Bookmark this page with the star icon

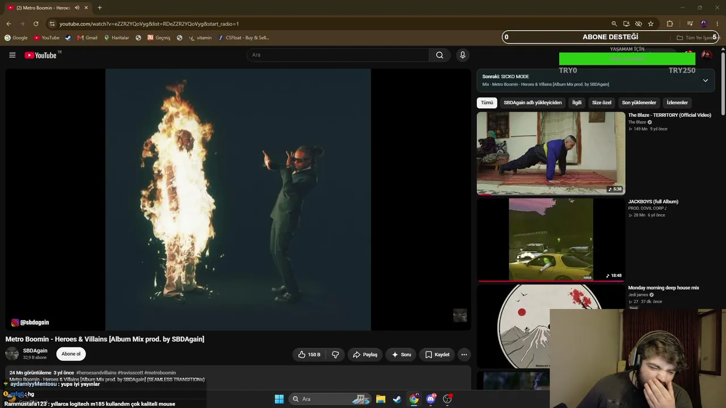(651, 24)
